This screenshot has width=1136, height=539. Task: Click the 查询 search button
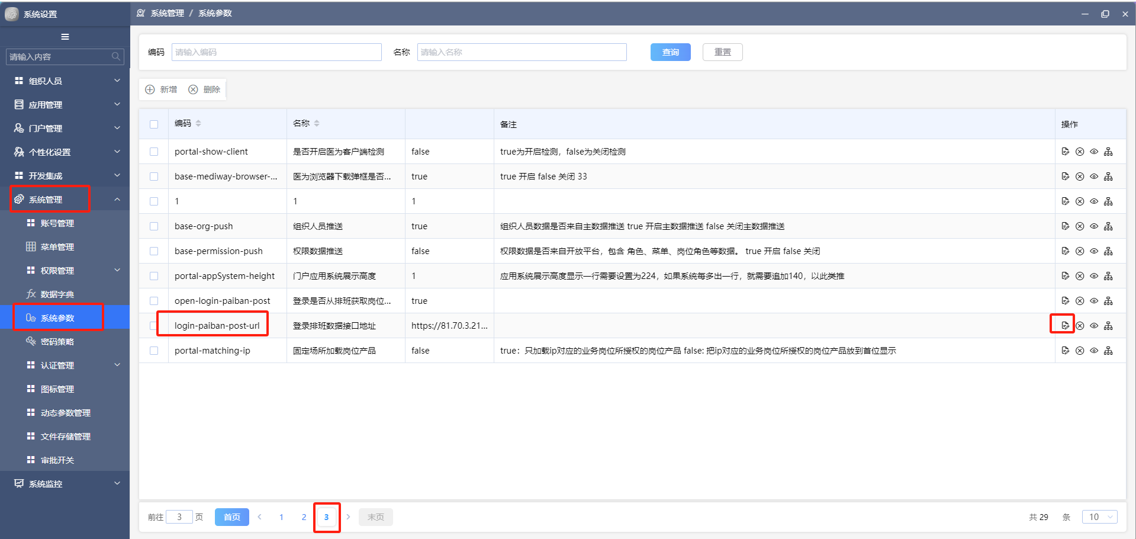[670, 52]
